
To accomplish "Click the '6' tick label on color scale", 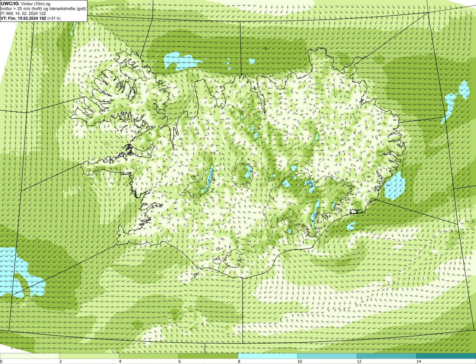I will coord(179,361).
